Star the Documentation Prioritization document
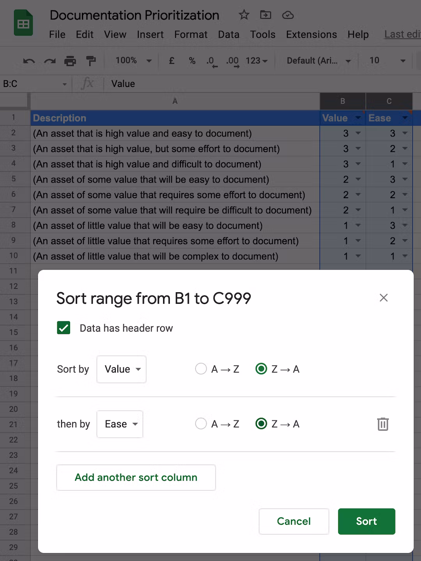Viewport: 421px width, 561px height. 244,15
